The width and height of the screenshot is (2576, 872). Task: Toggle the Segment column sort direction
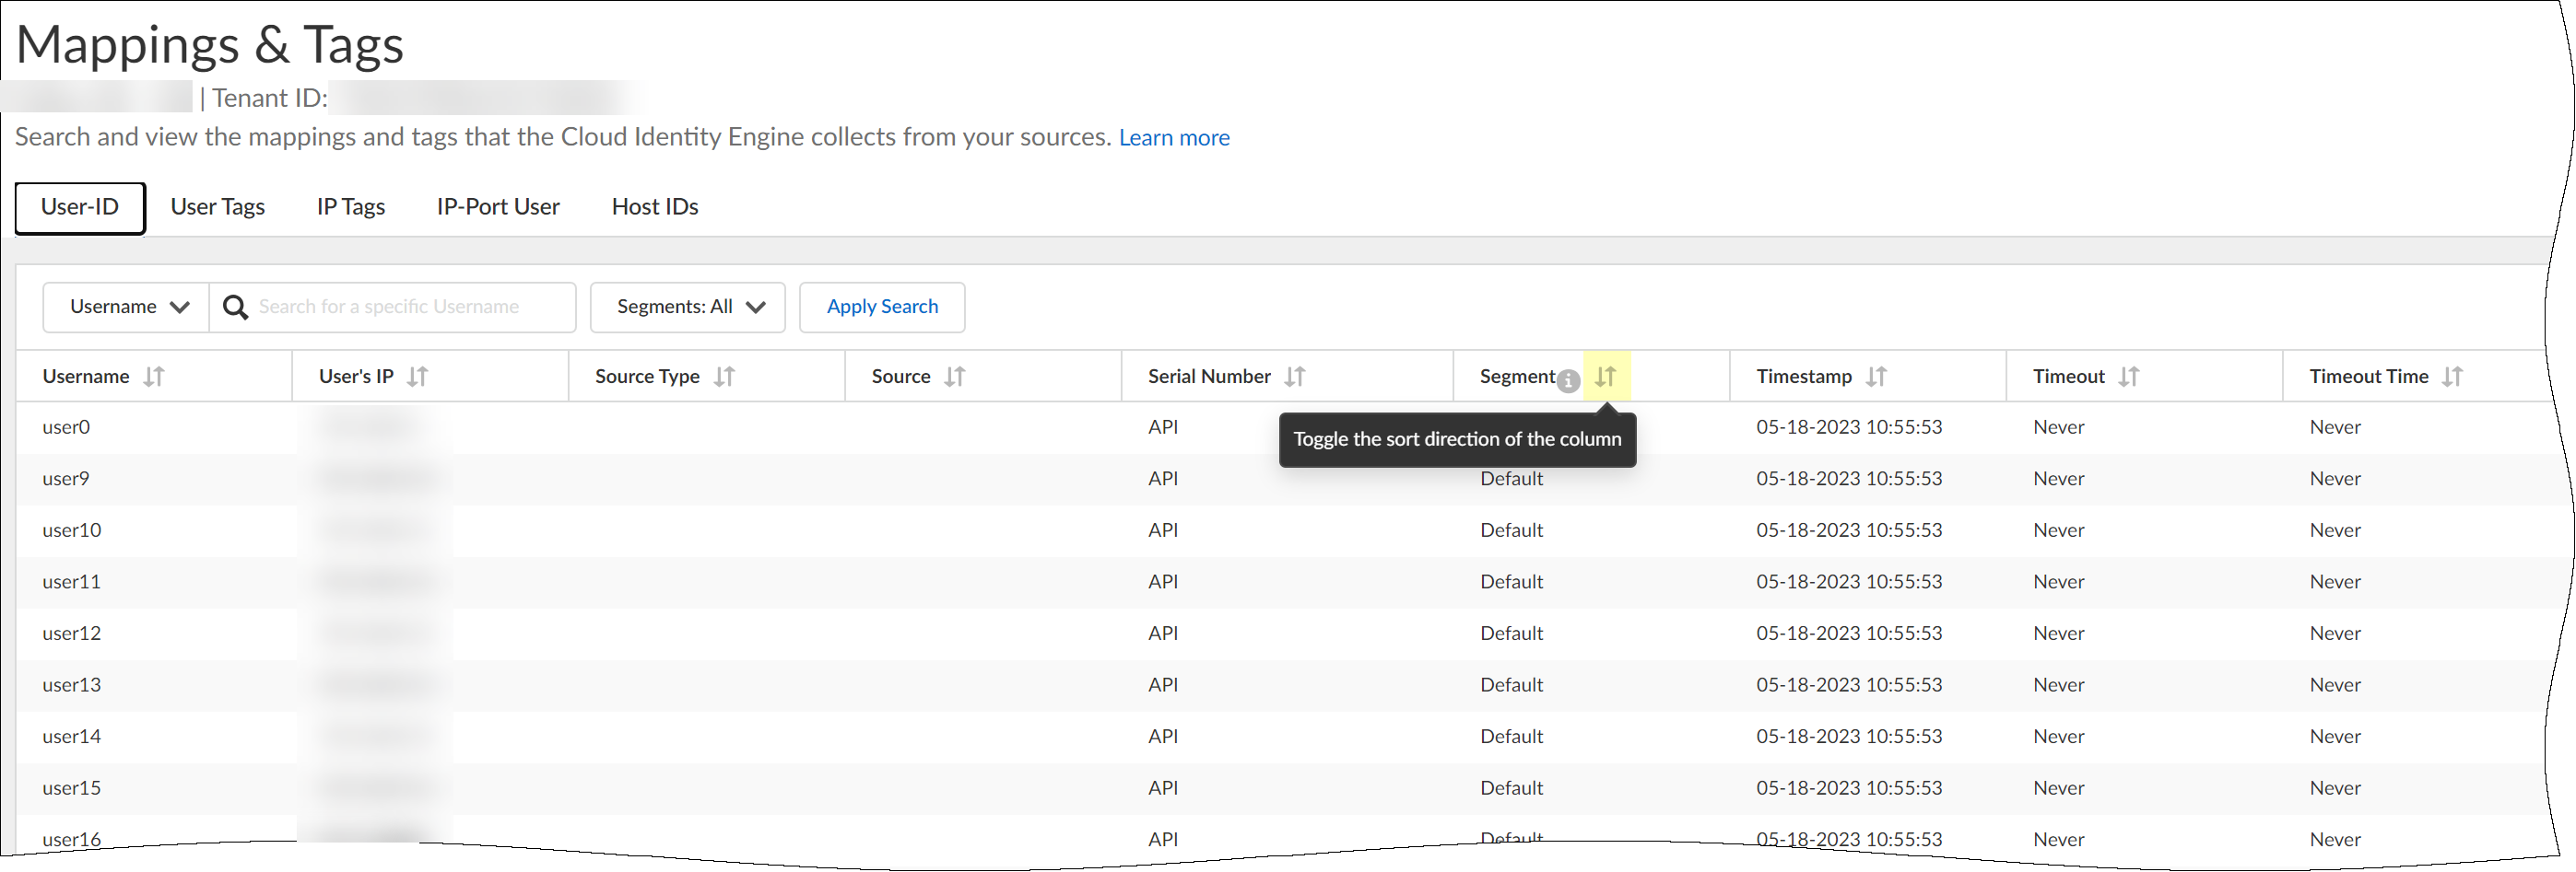coord(1605,377)
